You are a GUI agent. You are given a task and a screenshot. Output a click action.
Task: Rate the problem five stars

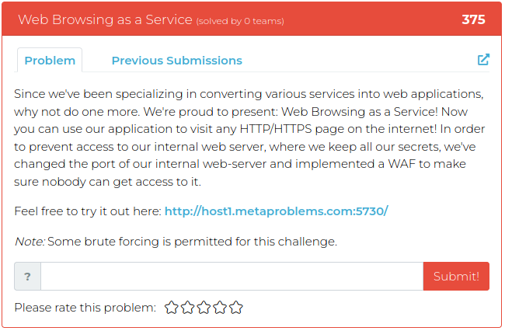pyautogui.click(x=236, y=308)
